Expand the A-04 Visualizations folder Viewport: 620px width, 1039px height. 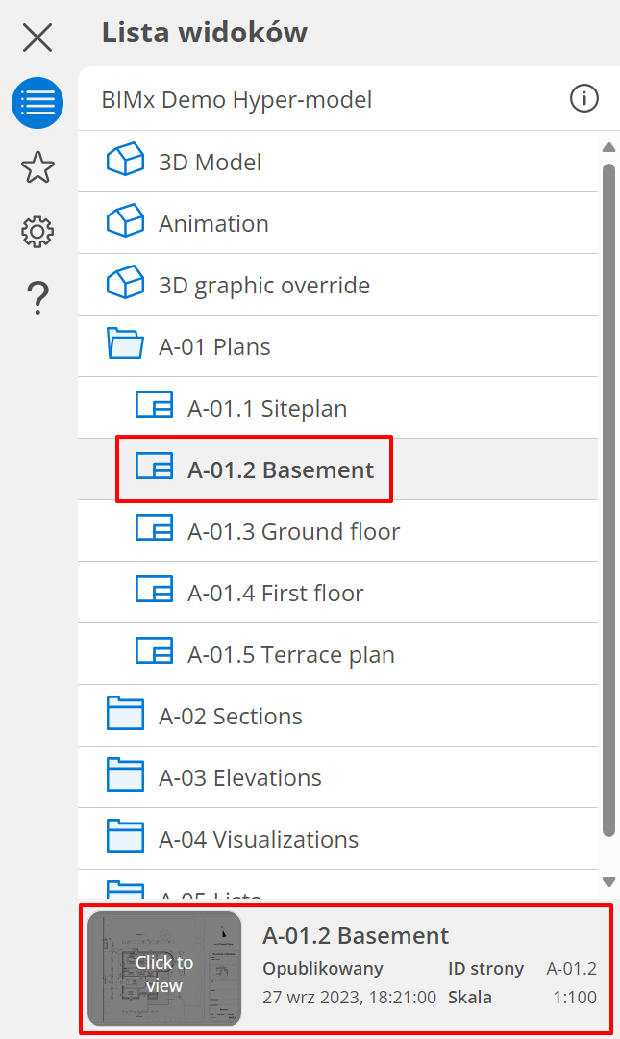(x=125, y=839)
